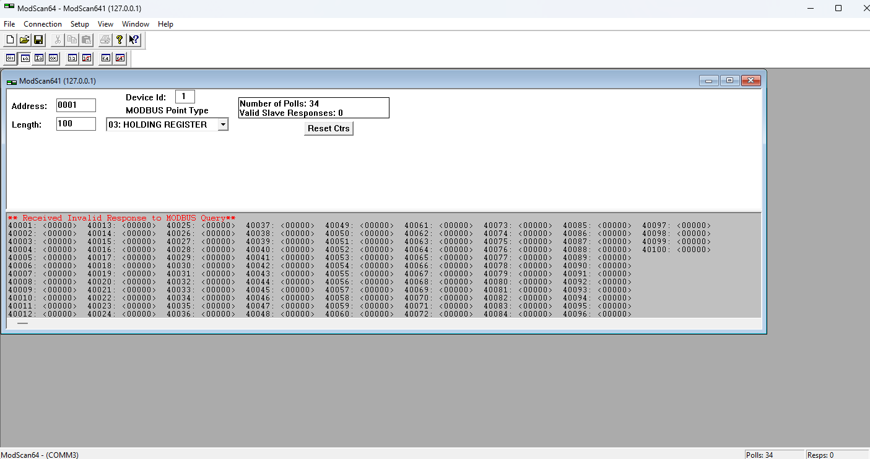Open the Help menu

[165, 24]
